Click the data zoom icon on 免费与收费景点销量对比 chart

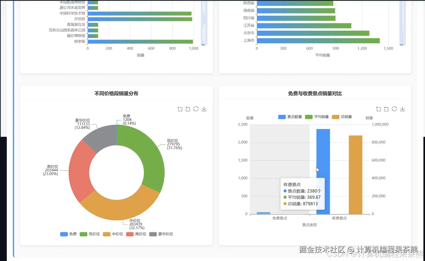point(378,109)
